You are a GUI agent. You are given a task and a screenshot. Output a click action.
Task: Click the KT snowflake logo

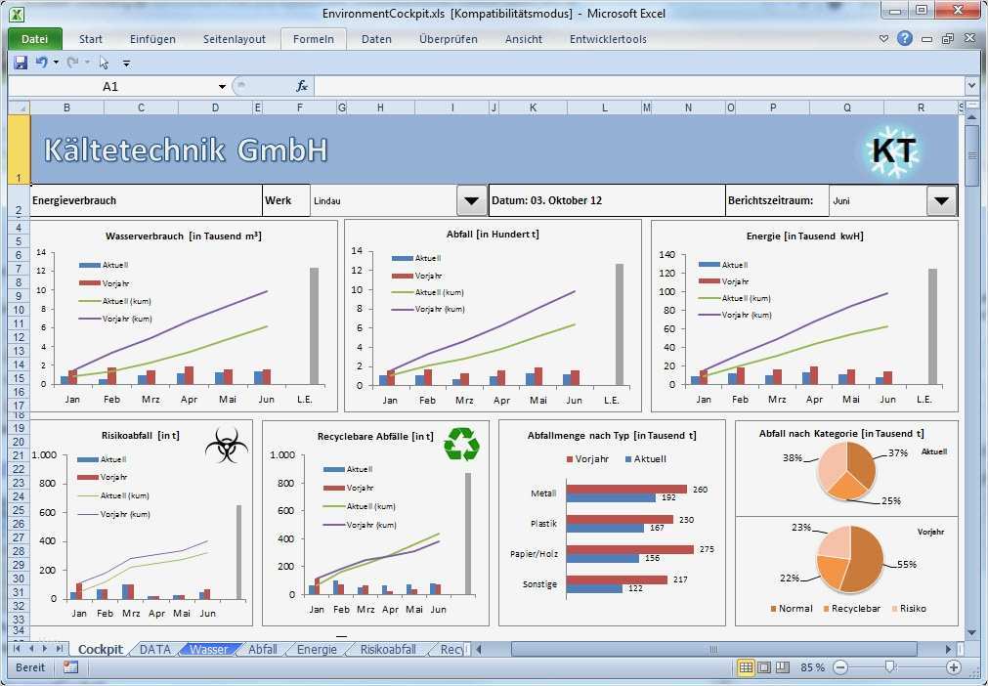pyautogui.click(x=893, y=150)
